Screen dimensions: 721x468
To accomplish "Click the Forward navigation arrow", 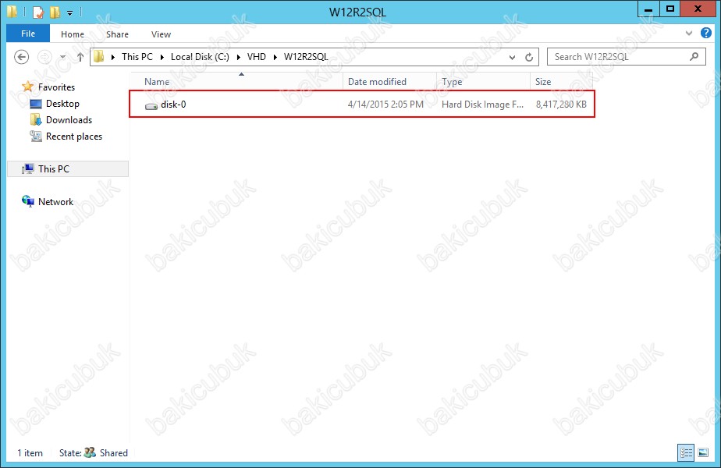I will coord(44,57).
